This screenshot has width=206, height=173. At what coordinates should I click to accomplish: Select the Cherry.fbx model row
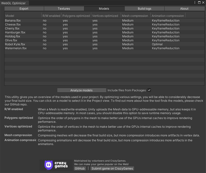(105, 28)
